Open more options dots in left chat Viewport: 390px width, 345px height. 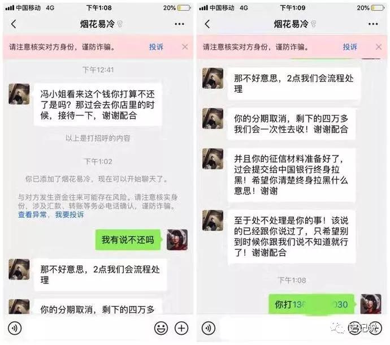tap(179, 24)
